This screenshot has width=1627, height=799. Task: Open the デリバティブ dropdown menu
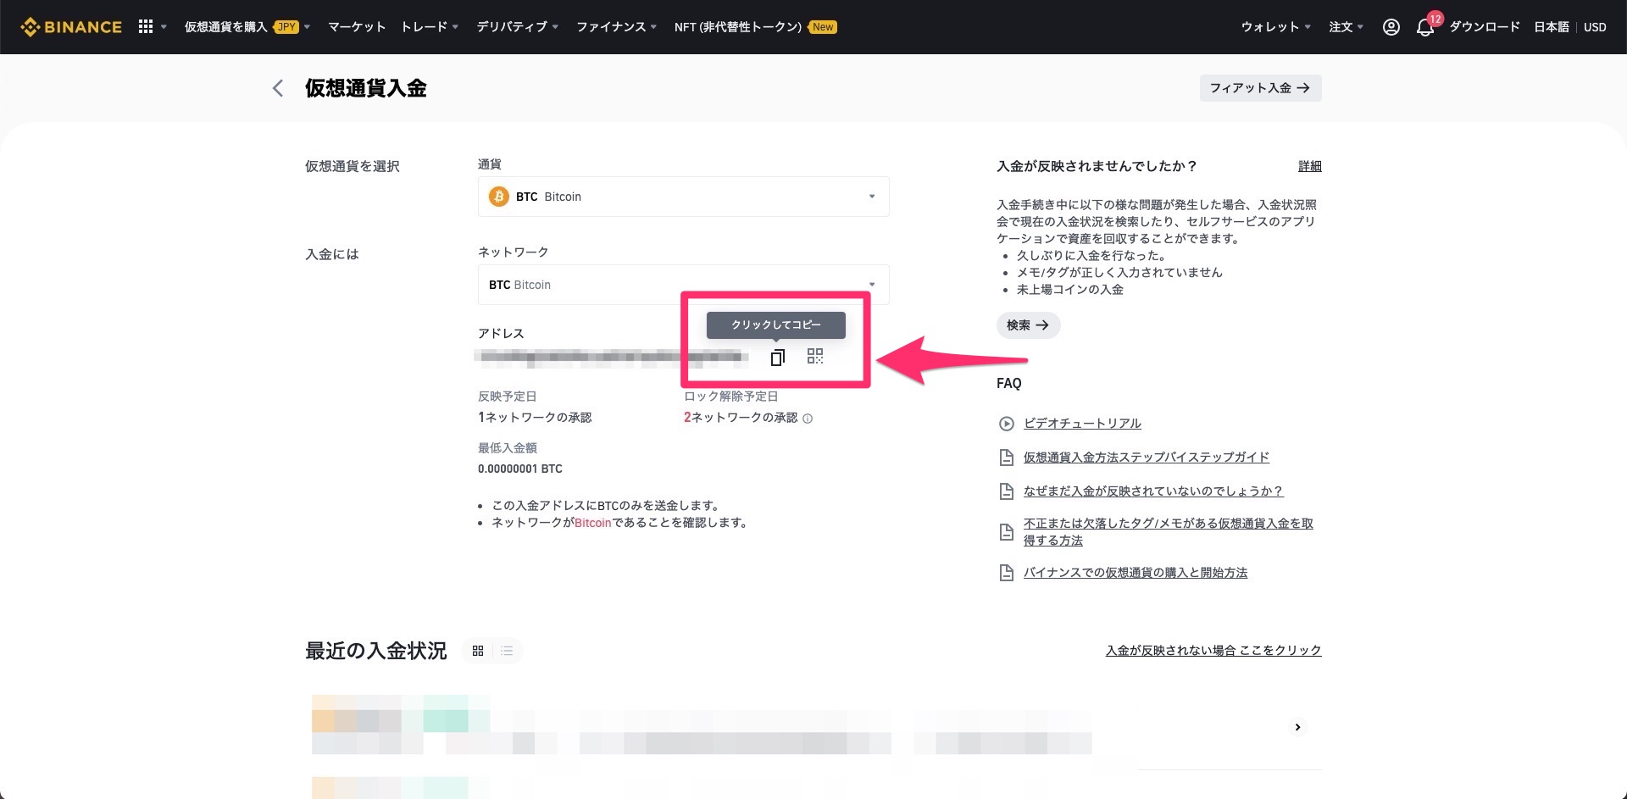[517, 27]
